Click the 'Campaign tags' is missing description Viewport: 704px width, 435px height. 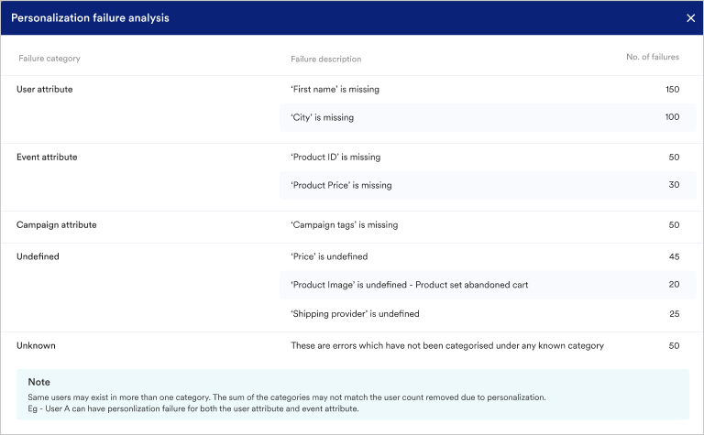pyautogui.click(x=344, y=224)
